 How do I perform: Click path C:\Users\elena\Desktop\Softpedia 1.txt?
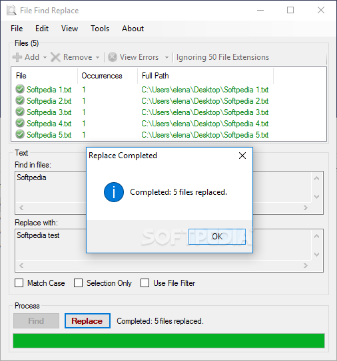[x=205, y=90]
